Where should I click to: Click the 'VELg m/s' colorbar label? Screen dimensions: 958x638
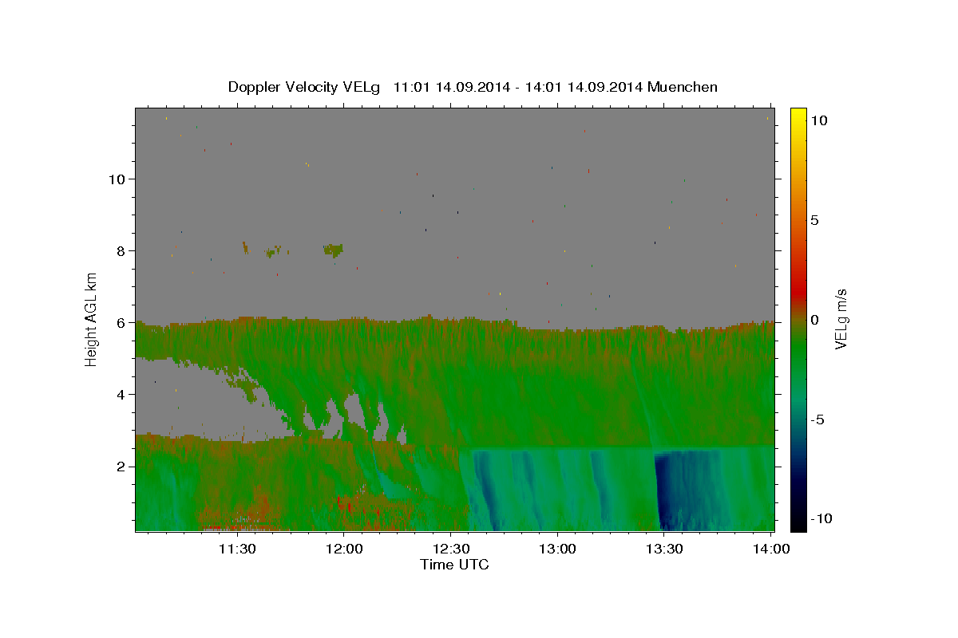pyautogui.click(x=841, y=318)
